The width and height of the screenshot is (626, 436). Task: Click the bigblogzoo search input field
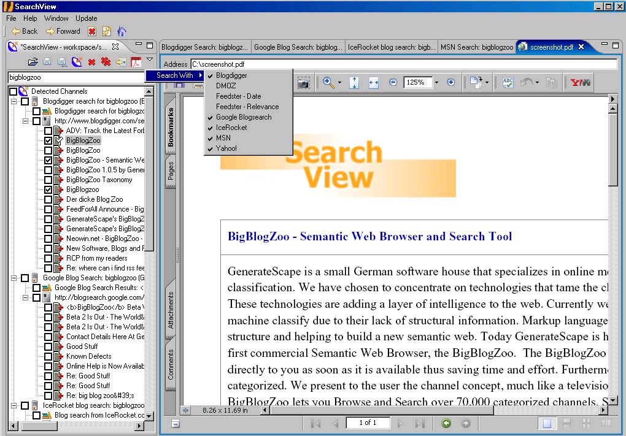(76, 77)
